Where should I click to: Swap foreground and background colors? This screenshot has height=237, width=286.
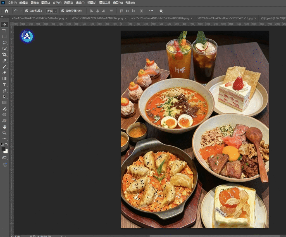point(7,144)
